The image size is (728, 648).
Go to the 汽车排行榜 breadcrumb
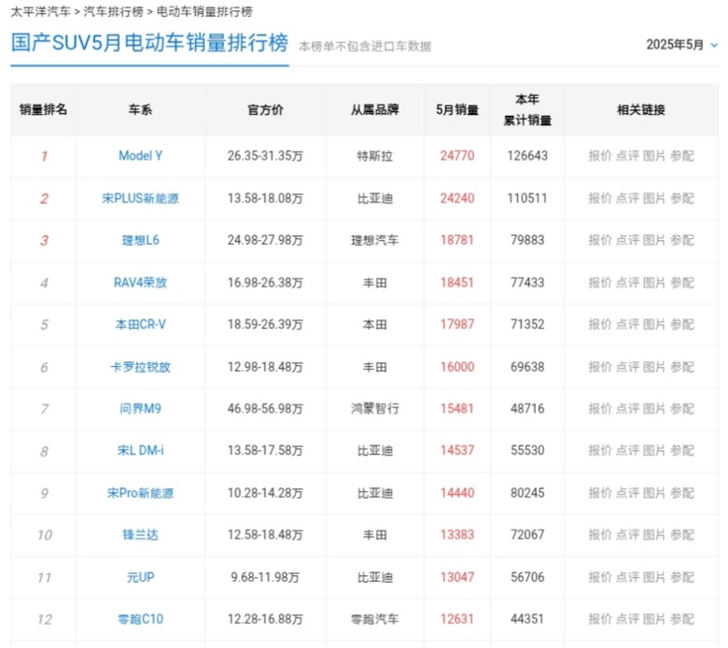pos(113,11)
